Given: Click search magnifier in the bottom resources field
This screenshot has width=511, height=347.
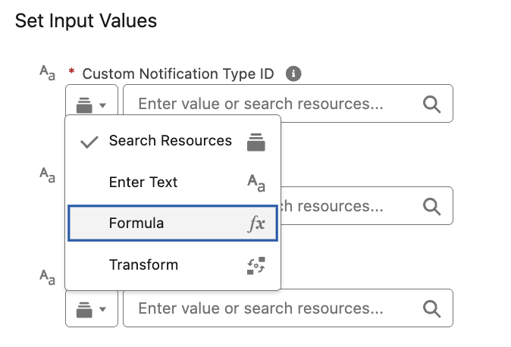Looking at the screenshot, I should click(x=432, y=308).
